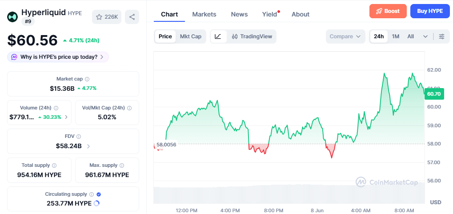This screenshot has width=453, height=214.
Task: Click the 253.77M HYPE circulating supply
Action: (69, 203)
